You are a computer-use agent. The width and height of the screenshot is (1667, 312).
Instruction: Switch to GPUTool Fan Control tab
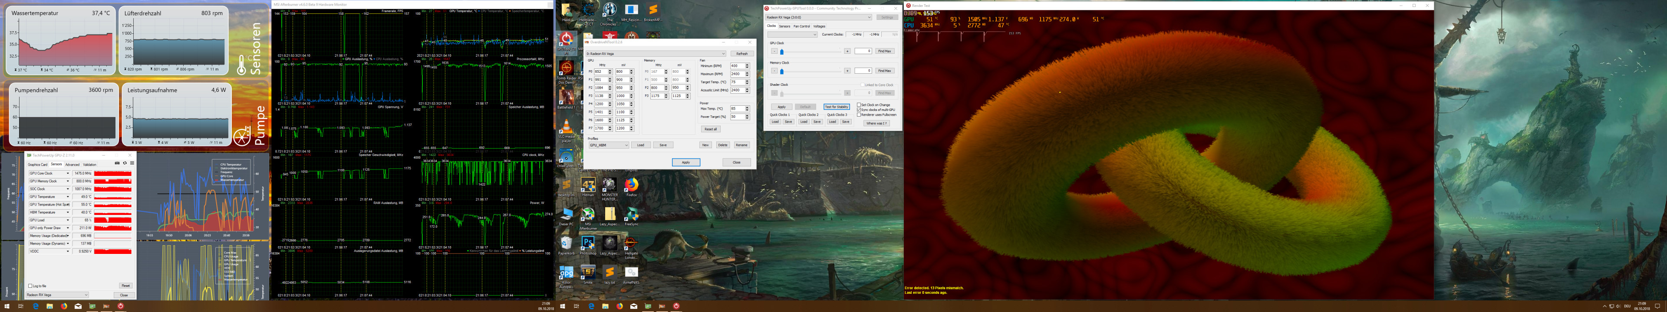tap(802, 26)
